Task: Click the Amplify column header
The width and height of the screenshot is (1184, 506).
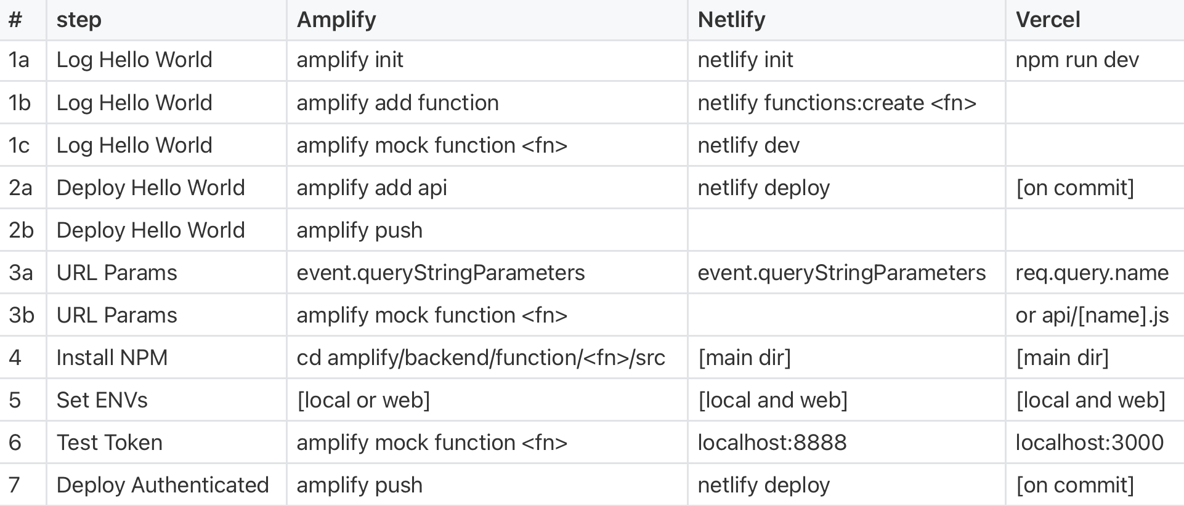Action: coord(336,20)
